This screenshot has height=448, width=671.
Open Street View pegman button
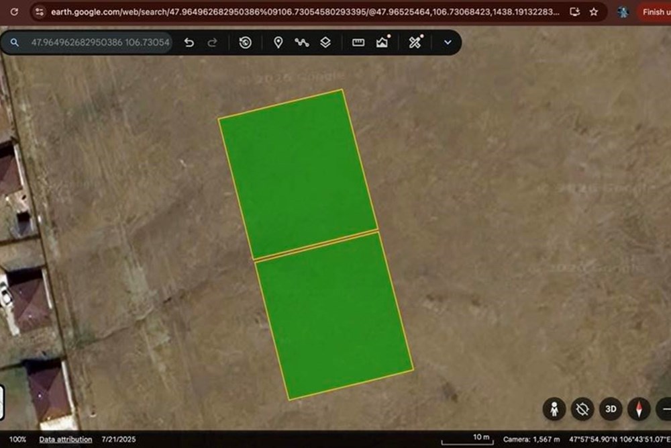click(554, 409)
